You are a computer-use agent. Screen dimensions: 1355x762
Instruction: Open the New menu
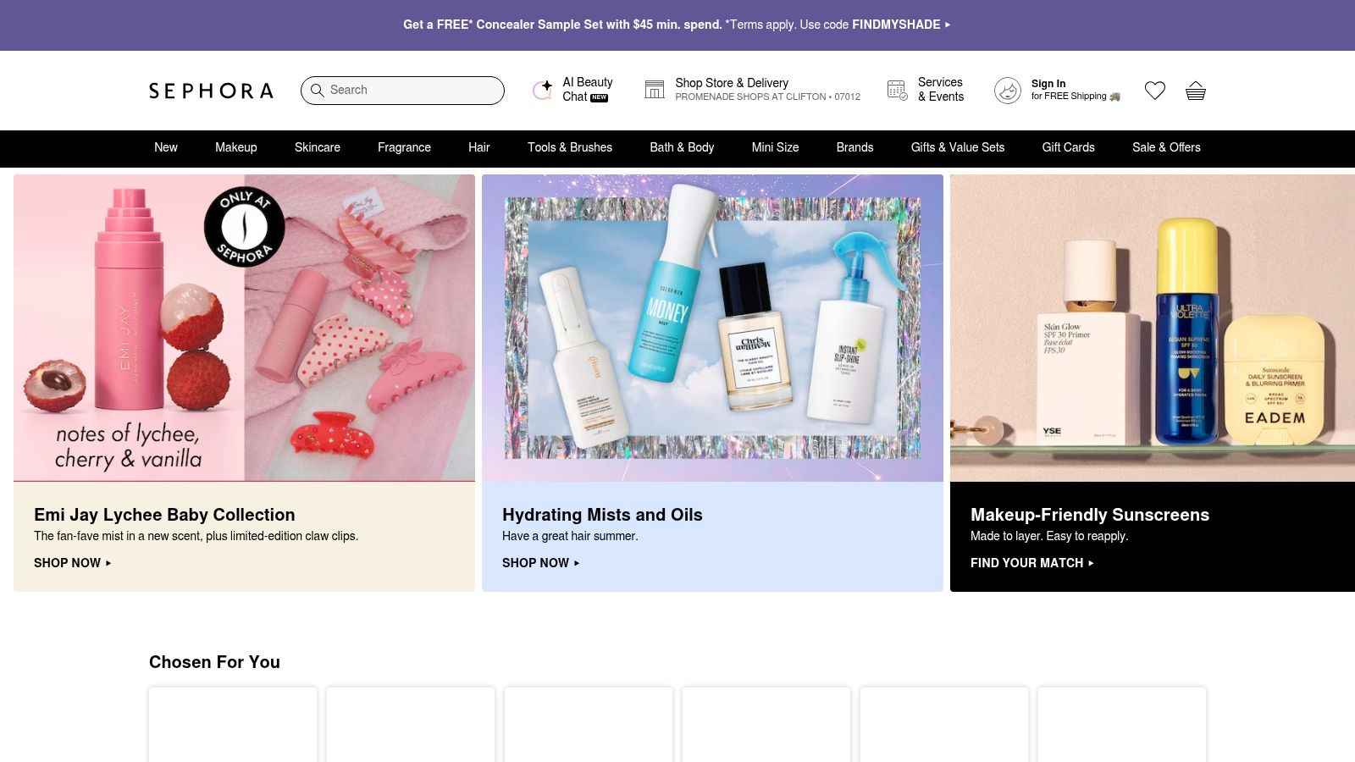(x=166, y=147)
